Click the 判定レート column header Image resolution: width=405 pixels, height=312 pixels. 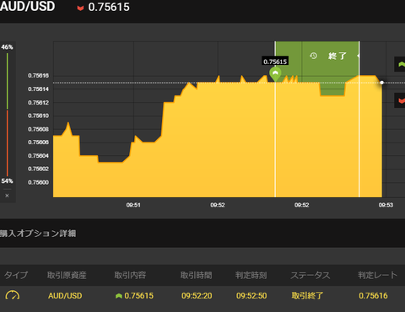click(x=377, y=275)
